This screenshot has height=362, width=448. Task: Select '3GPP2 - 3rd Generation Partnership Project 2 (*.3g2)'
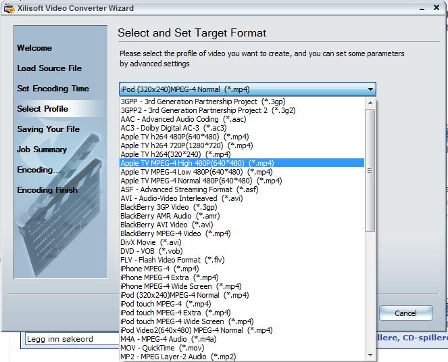(x=242, y=110)
